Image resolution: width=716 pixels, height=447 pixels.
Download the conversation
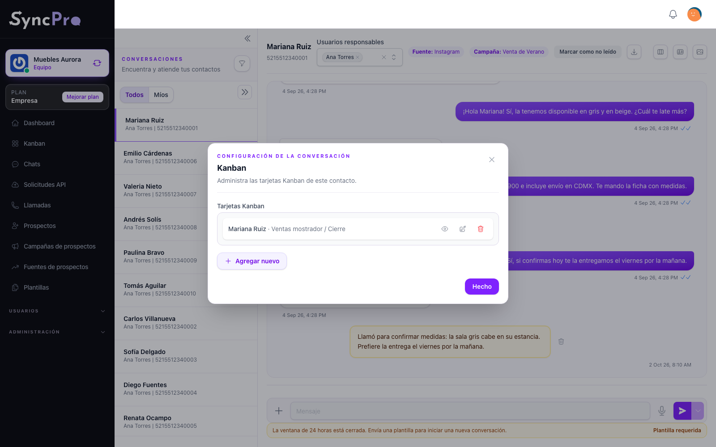point(634,52)
